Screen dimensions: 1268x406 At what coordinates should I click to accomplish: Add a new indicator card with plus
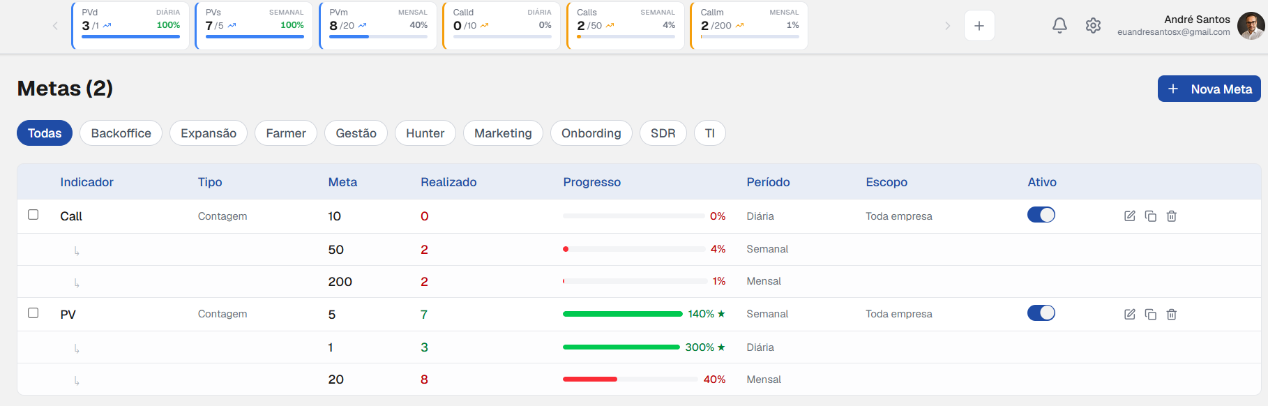coord(979,26)
